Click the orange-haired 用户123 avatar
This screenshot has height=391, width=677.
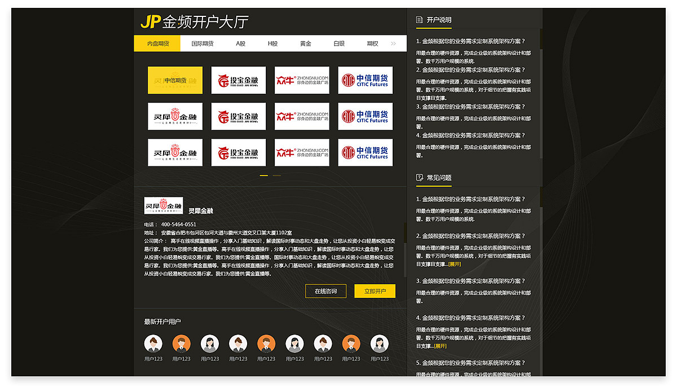182,343
